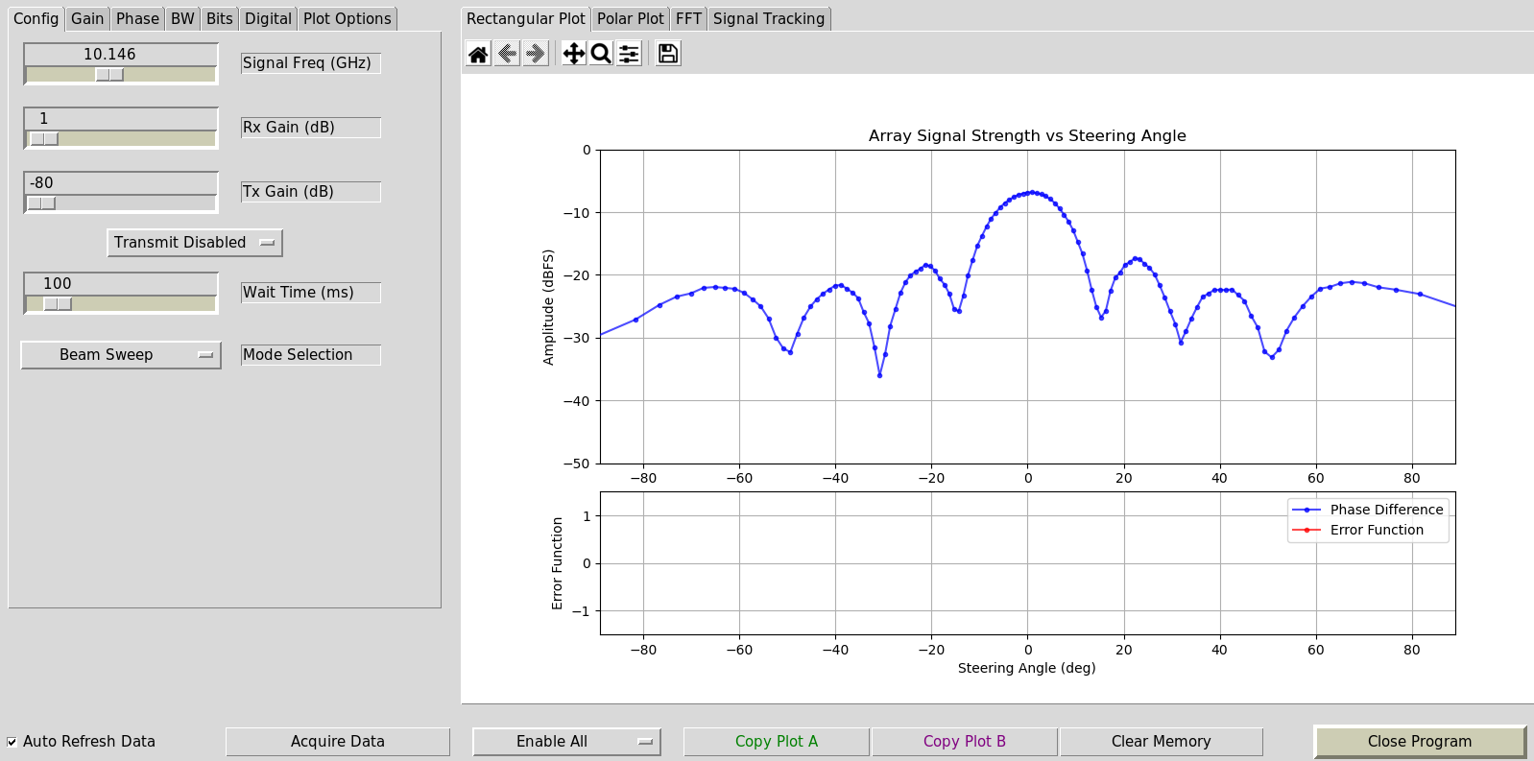This screenshot has width=1534, height=761.
Task: Click the Home reset view icon
Action: click(x=478, y=54)
